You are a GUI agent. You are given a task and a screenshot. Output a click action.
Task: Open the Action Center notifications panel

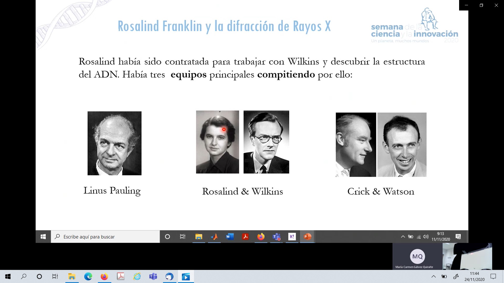pos(493,276)
